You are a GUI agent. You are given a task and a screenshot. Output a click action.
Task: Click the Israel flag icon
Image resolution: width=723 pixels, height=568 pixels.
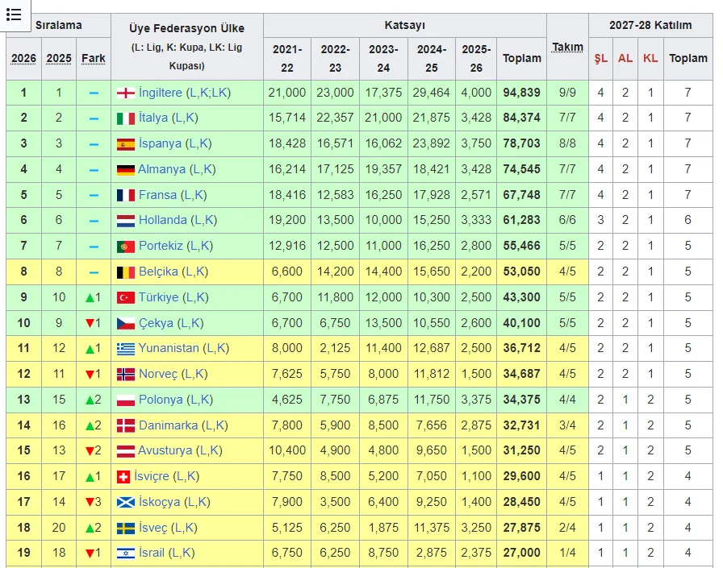coord(125,553)
